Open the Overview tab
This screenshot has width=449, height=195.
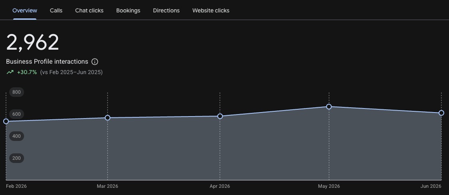coord(25,10)
